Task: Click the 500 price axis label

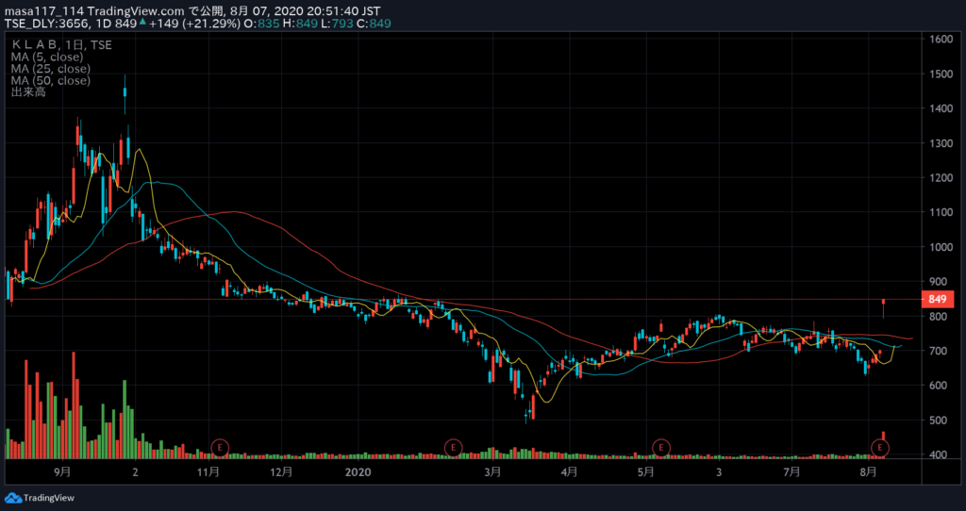Action: pos(939,420)
